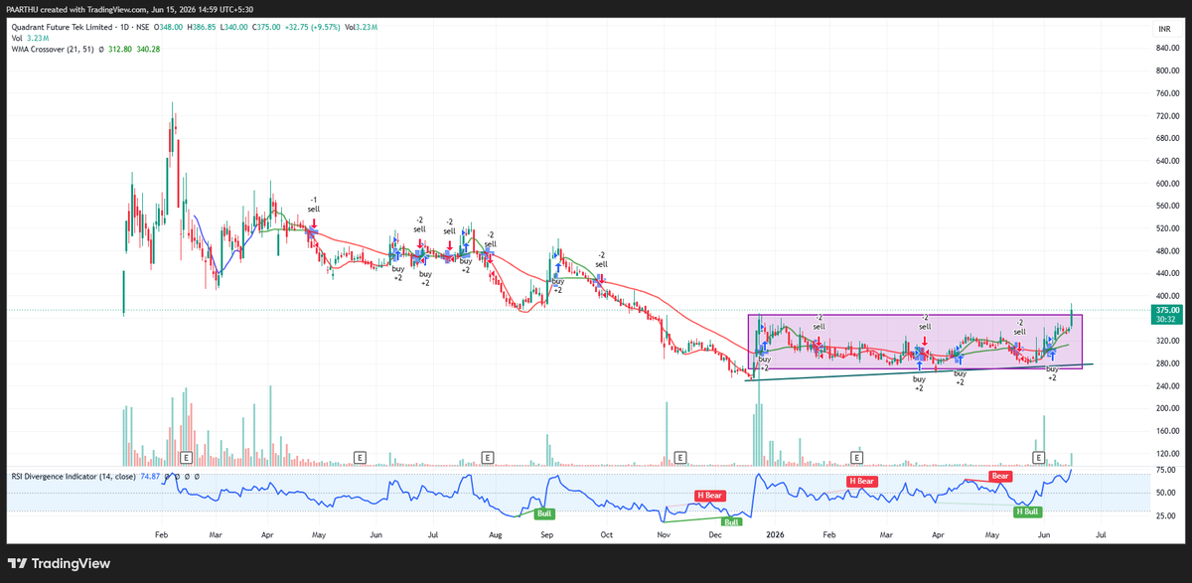Image resolution: width=1192 pixels, height=583 pixels.
Task: Open the earnings E marker near June 2026
Action: click(1039, 457)
